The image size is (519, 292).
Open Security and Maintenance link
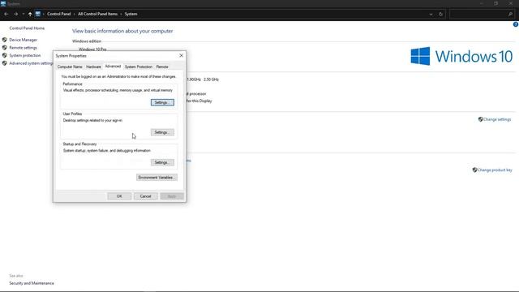pyautogui.click(x=32, y=283)
